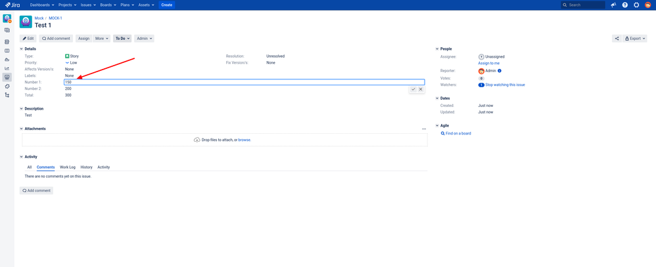Viewport: 656px width, 267px height.
Task: Switch to the Work Log tab
Action: (x=68, y=167)
